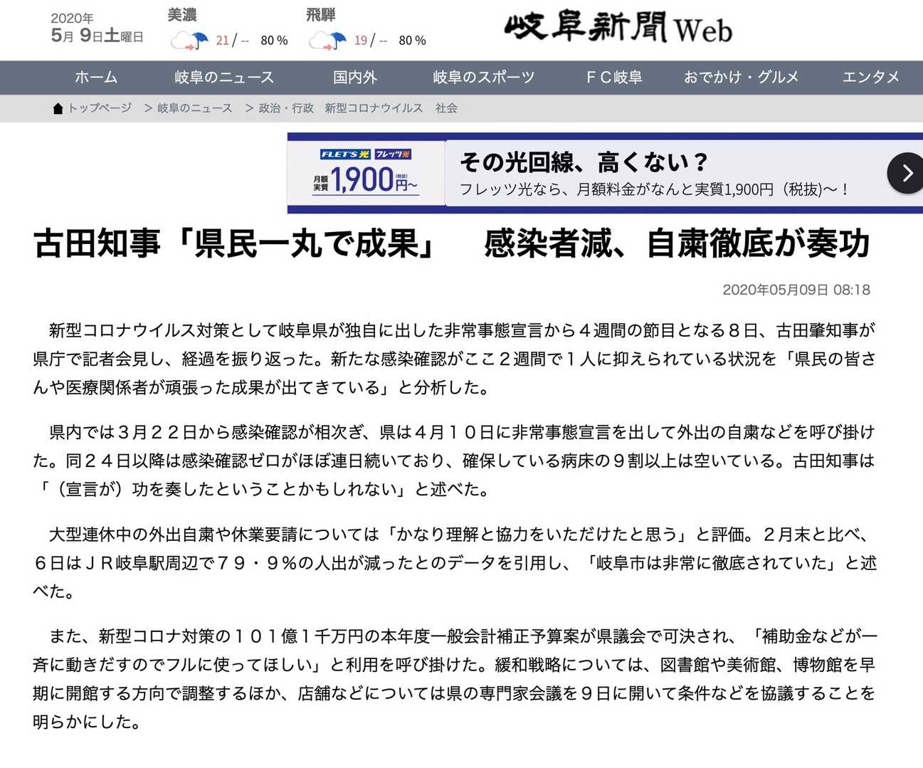The height and width of the screenshot is (768, 923).
Task: Open the ホーム menu item
Action: click(96, 77)
